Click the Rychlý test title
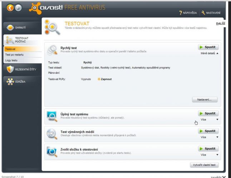 click(x=69, y=48)
